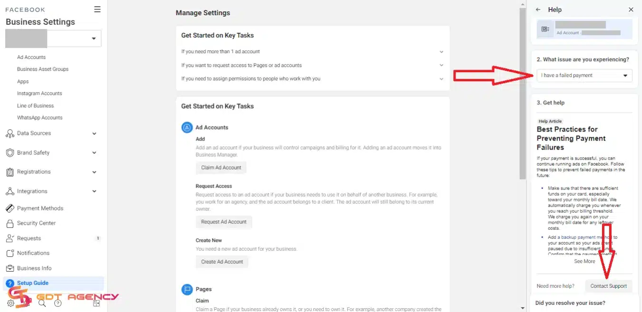Open Apps in the sidebar
This screenshot has height=312, width=642.
[x=23, y=82]
